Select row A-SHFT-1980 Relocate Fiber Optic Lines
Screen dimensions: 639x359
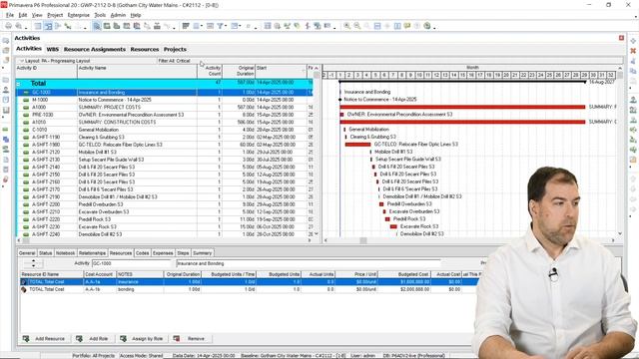tap(165, 145)
